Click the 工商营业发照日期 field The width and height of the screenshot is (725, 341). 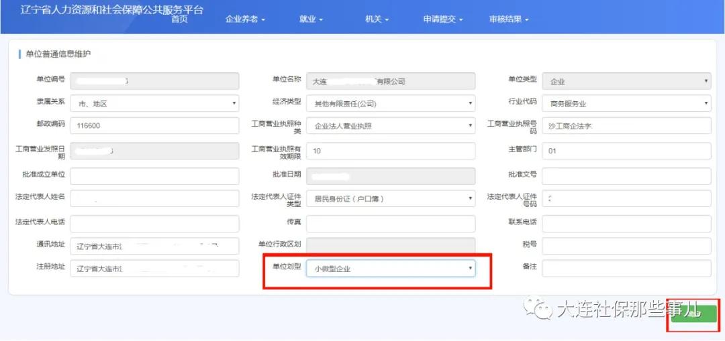(155, 151)
